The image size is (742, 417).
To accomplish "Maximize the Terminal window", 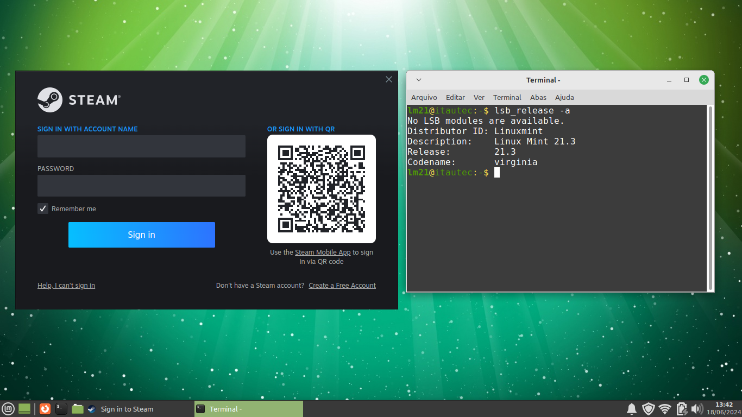I will (x=687, y=80).
